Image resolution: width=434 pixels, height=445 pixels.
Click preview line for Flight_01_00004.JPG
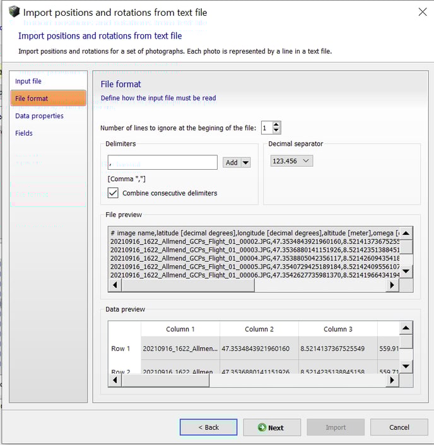tap(255, 259)
